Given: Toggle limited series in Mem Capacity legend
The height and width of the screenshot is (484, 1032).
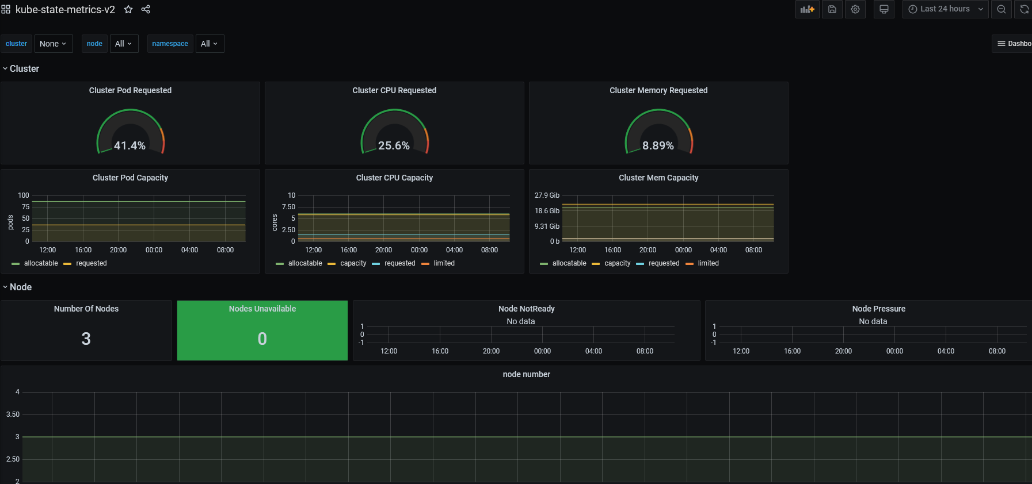Looking at the screenshot, I should click(709, 263).
